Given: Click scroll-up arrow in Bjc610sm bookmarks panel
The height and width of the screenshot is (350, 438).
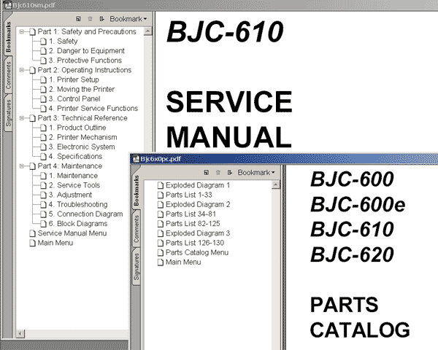Looking at the screenshot, I should pyautogui.click(x=147, y=31).
